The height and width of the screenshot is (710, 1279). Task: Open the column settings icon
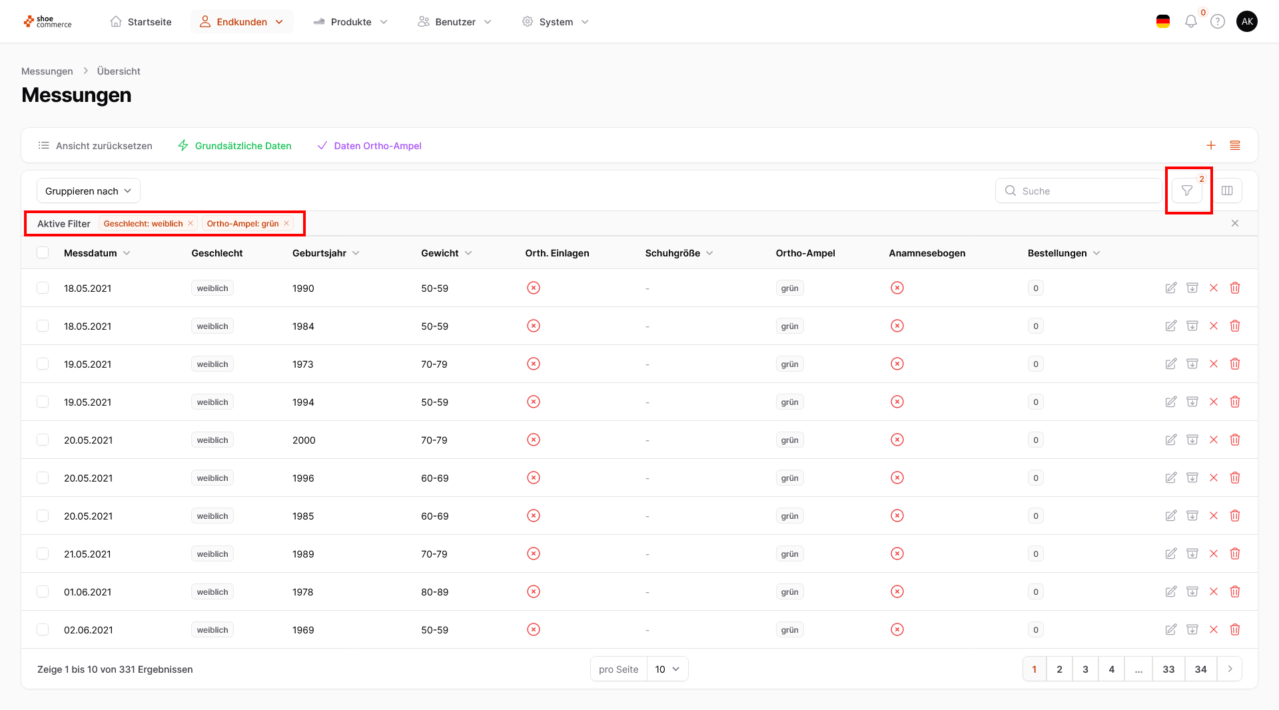point(1227,191)
